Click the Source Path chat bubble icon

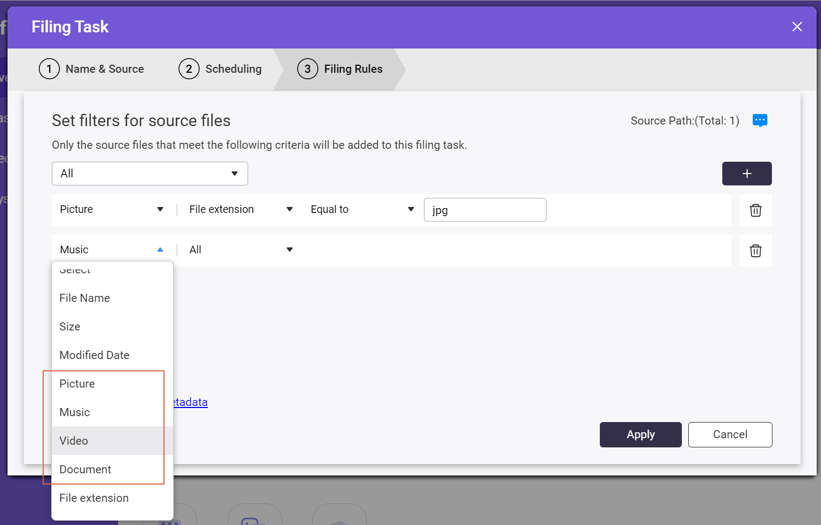coord(760,120)
